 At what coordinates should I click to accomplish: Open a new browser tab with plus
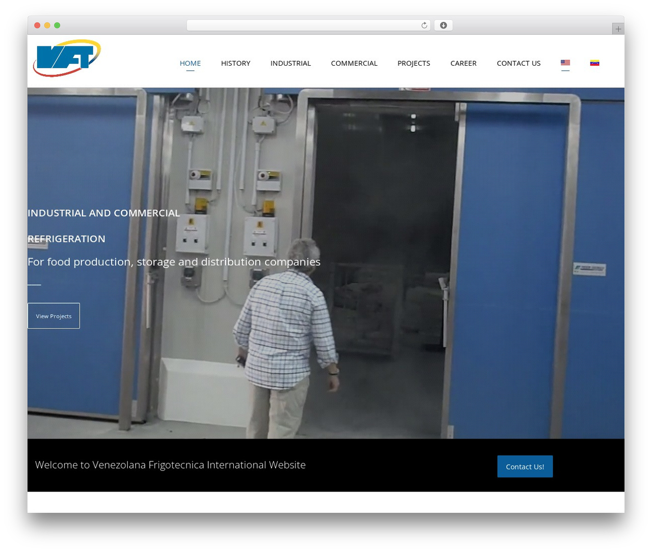pos(618,29)
